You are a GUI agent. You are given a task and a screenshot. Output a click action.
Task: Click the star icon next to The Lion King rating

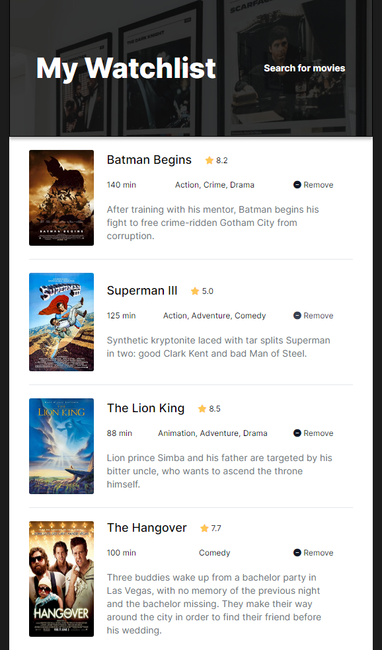pyautogui.click(x=202, y=408)
